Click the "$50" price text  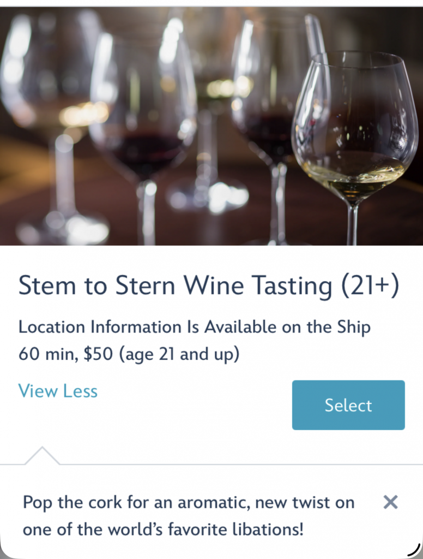pyautogui.click(x=98, y=354)
